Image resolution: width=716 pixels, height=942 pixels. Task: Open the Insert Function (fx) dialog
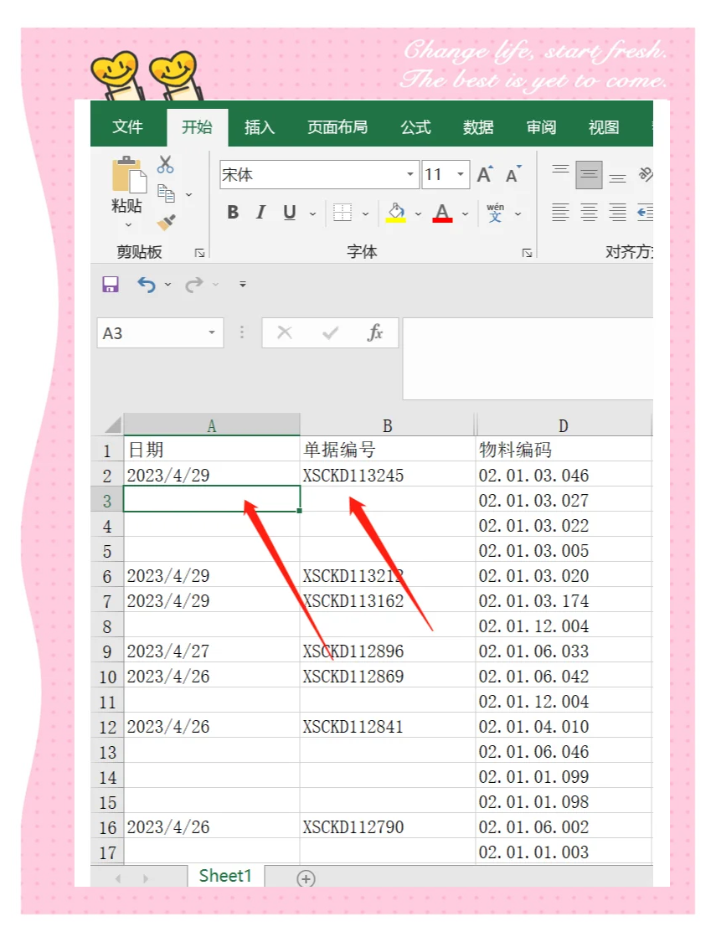coord(377,332)
